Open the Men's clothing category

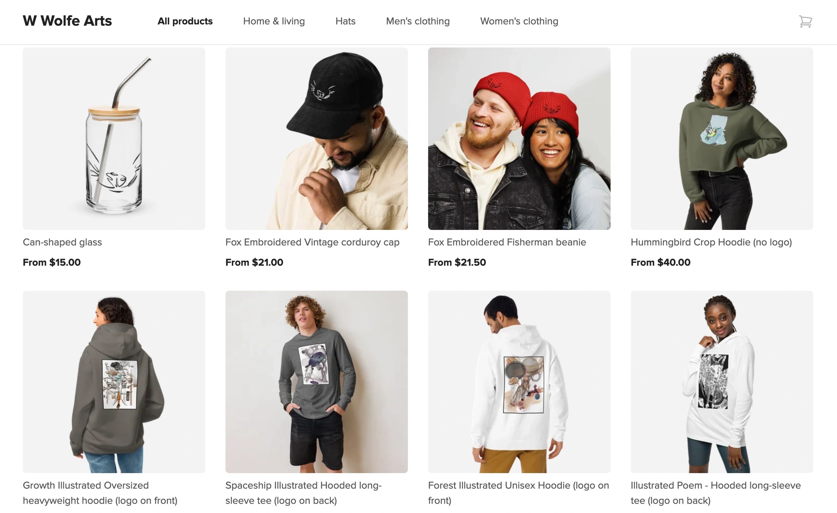pyautogui.click(x=418, y=21)
